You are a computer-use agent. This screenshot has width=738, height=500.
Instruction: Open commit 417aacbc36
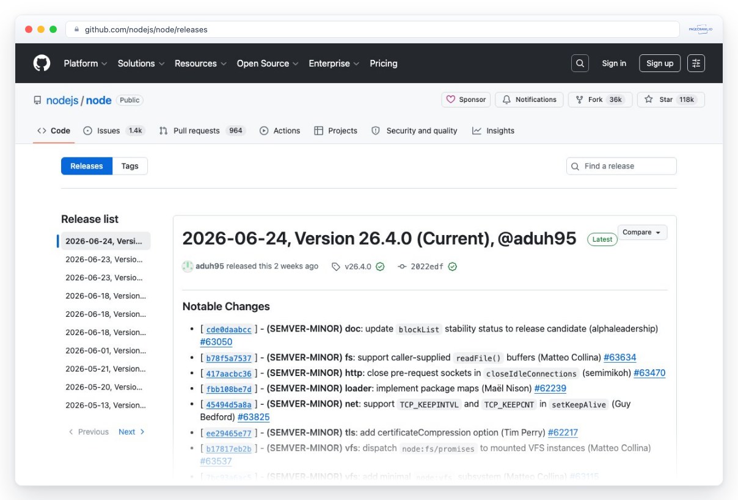point(228,374)
